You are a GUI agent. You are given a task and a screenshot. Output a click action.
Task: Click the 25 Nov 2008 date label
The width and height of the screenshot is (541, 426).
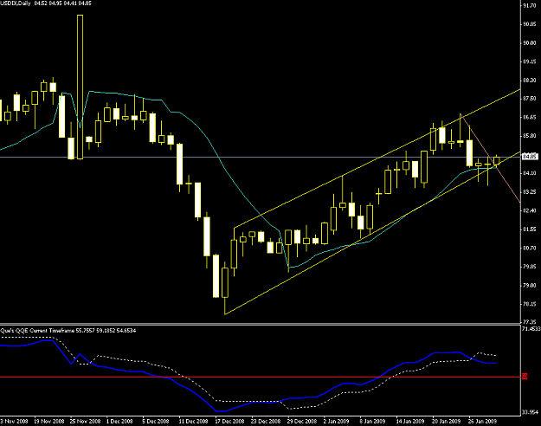point(85,421)
